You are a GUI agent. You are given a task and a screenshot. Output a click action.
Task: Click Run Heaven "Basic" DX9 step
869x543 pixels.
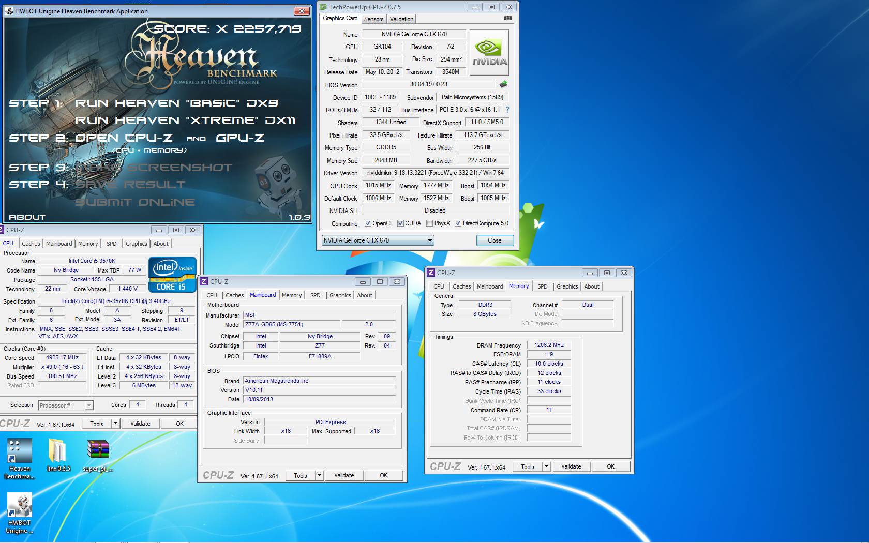coord(176,103)
